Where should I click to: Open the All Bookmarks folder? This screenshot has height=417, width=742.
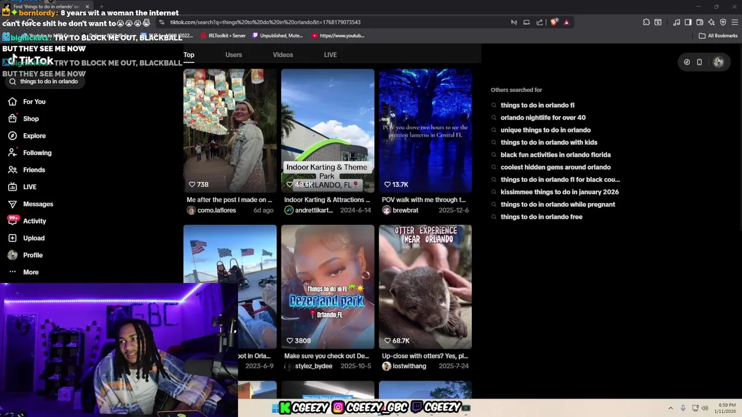pyautogui.click(x=718, y=35)
